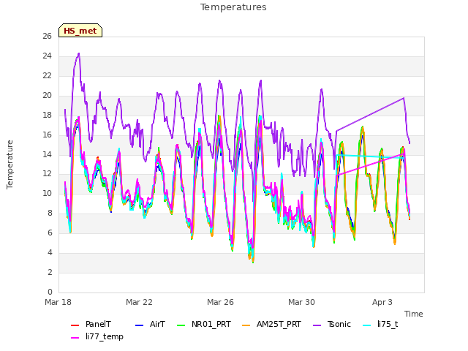Click the purple Tsonic legend swatch

[x=317, y=325]
